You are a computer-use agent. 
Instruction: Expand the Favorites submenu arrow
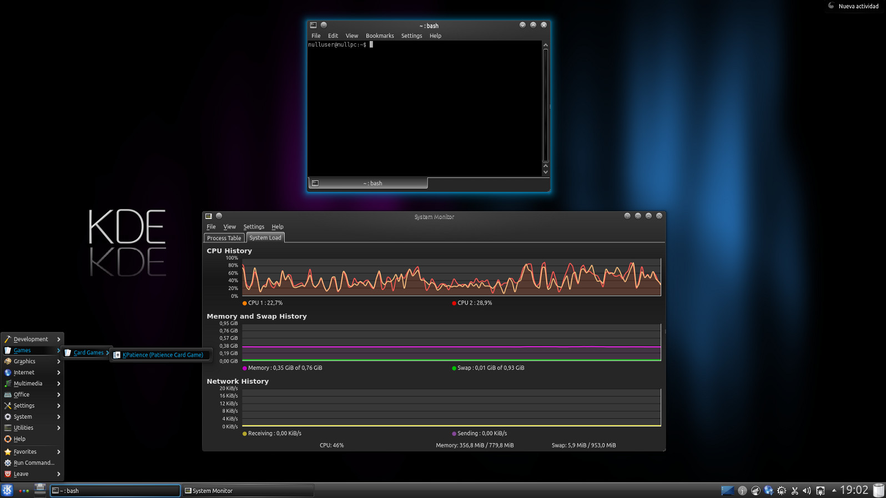pyautogui.click(x=58, y=451)
